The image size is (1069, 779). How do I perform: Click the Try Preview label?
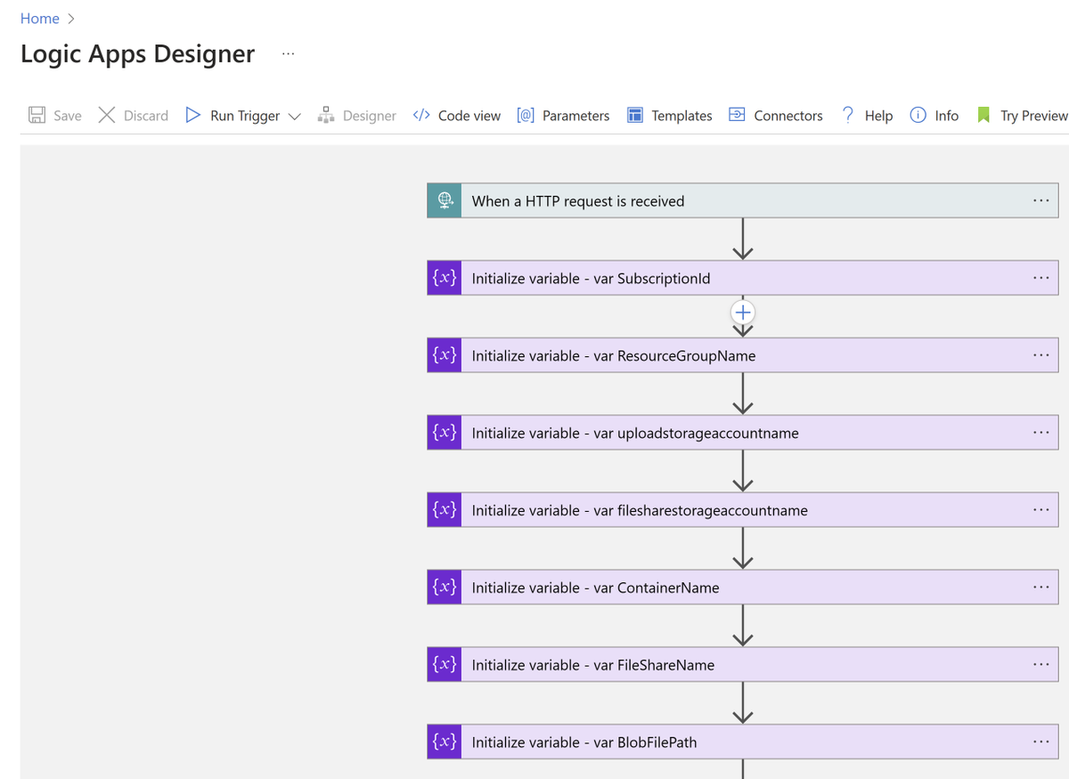(x=1033, y=116)
